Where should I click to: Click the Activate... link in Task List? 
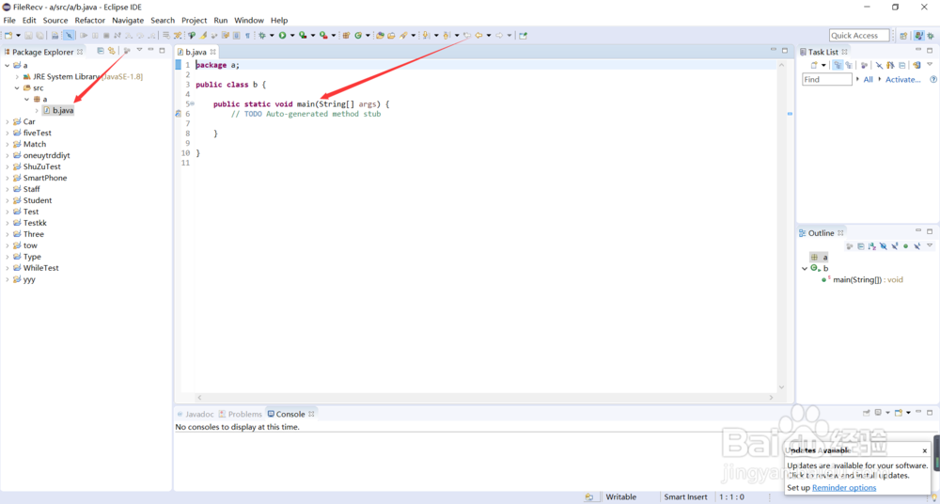click(x=902, y=79)
